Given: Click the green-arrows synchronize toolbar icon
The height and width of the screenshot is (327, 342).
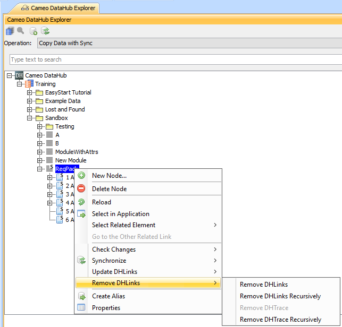Looking at the screenshot, I should tap(46, 31).
